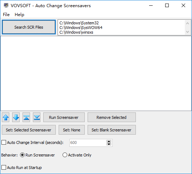Image resolution: width=192 pixels, height=174 pixels.
Task: Move selected screensaver up one position
Action: tap(6, 117)
